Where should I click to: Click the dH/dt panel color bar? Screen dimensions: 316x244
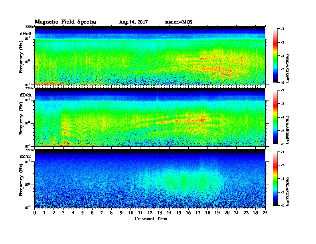(x=275, y=55)
